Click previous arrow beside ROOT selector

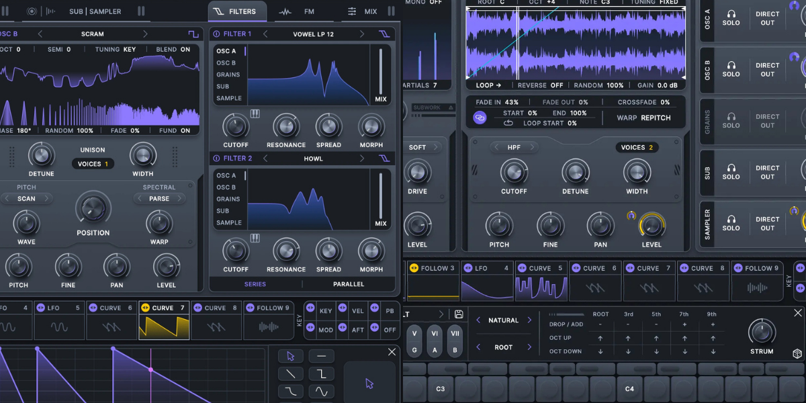pos(478,347)
